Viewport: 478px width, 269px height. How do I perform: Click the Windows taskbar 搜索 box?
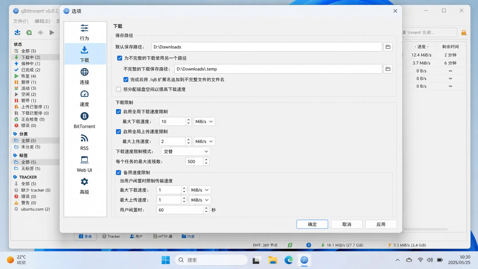point(211,260)
